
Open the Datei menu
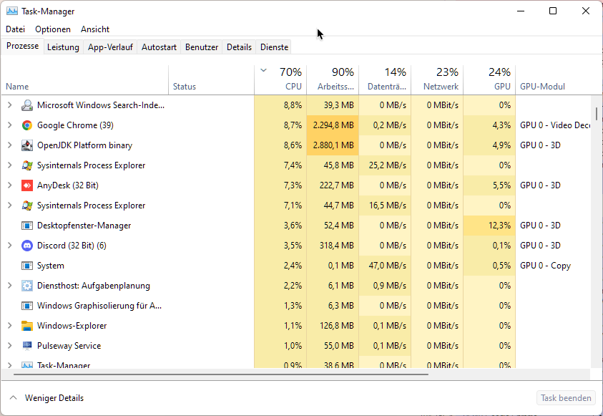15,29
